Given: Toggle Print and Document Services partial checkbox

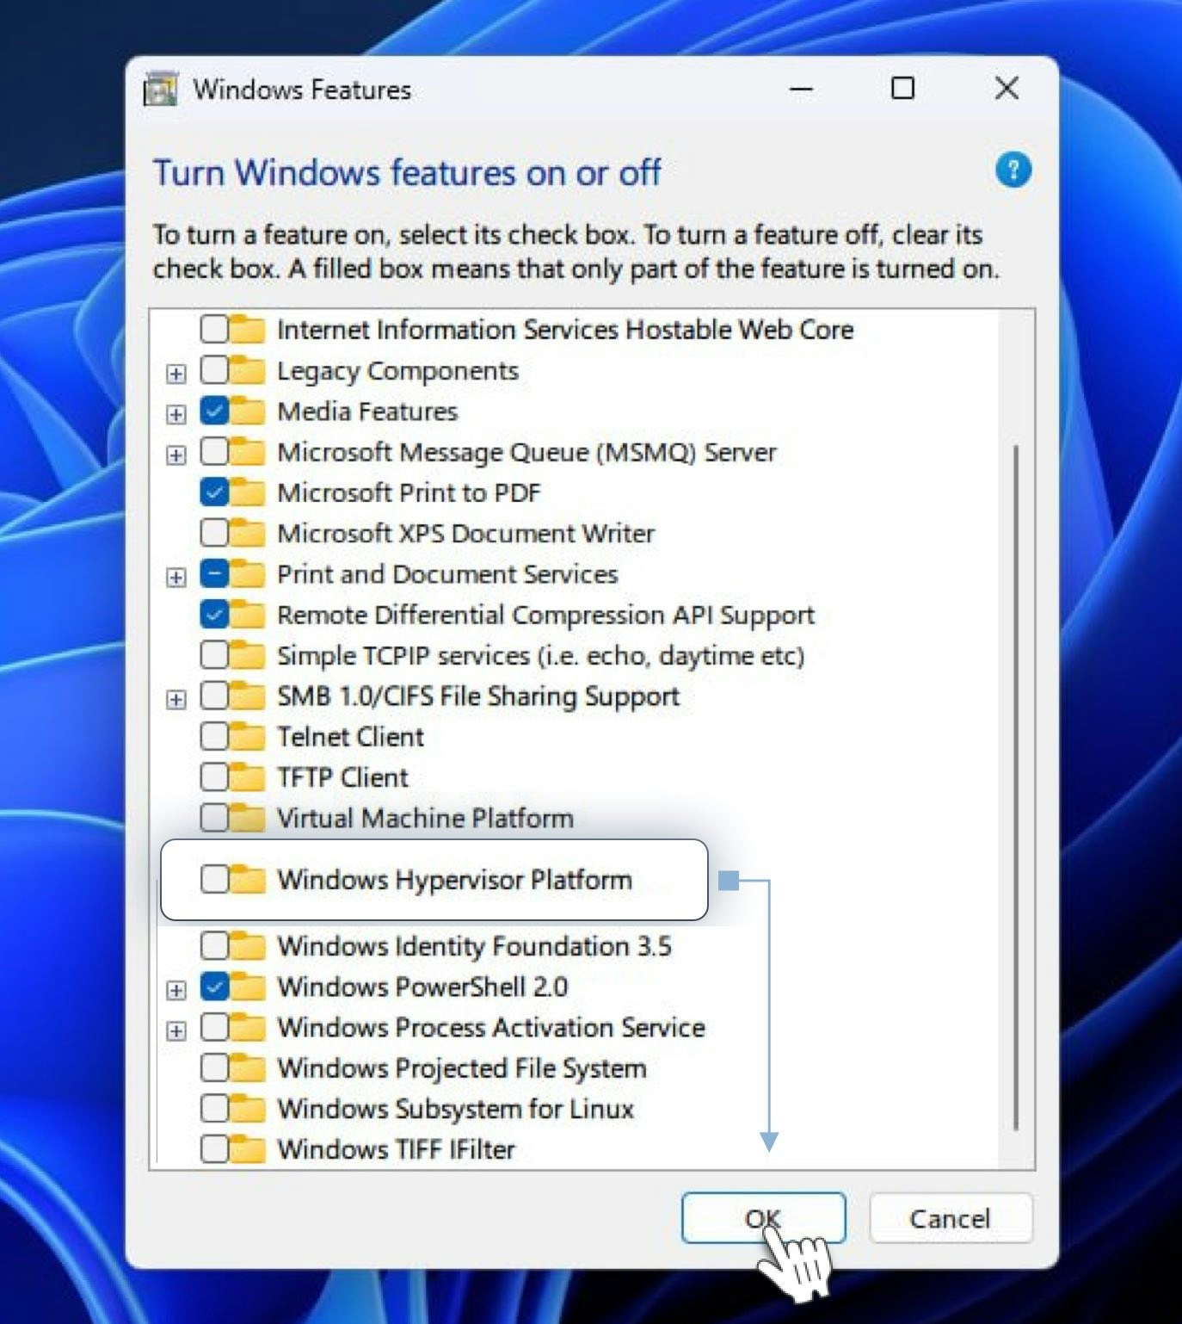Looking at the screenshot, I should coord(213,574).
